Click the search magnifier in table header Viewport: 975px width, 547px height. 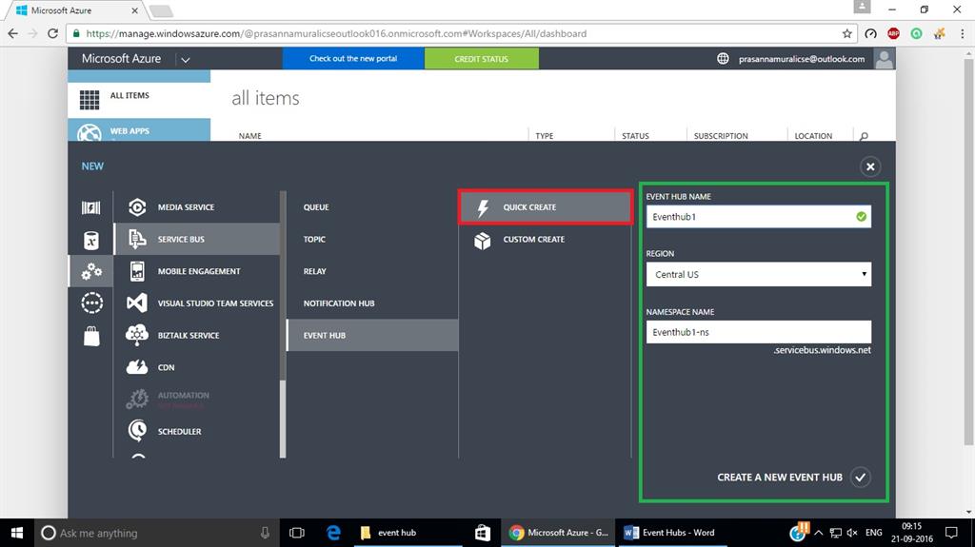[x=864, y=136]
